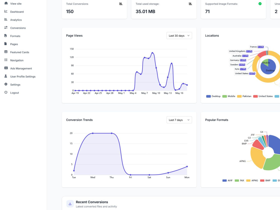Open the Analytics section

[16, 20]
